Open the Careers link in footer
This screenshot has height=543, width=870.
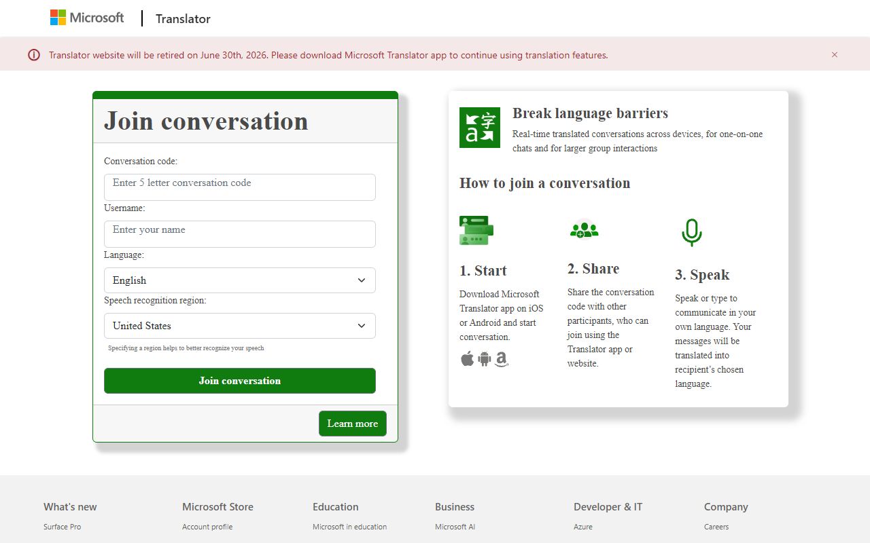pos(716,526)
